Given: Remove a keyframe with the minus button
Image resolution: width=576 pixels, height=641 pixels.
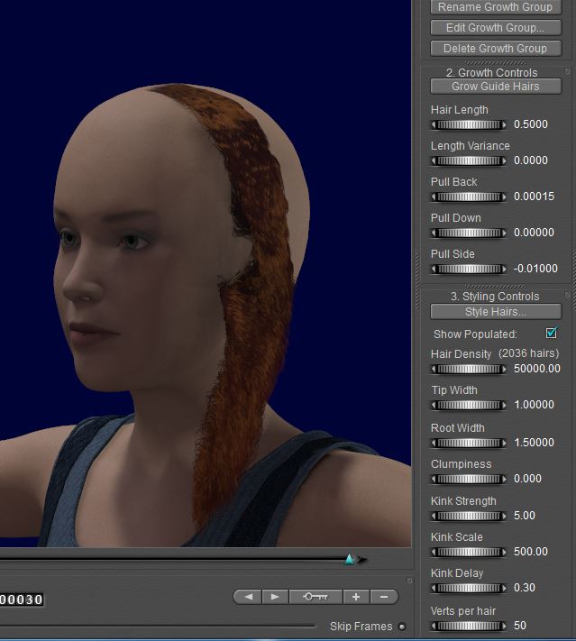Looking at the screenshot, I should [384, 597].
